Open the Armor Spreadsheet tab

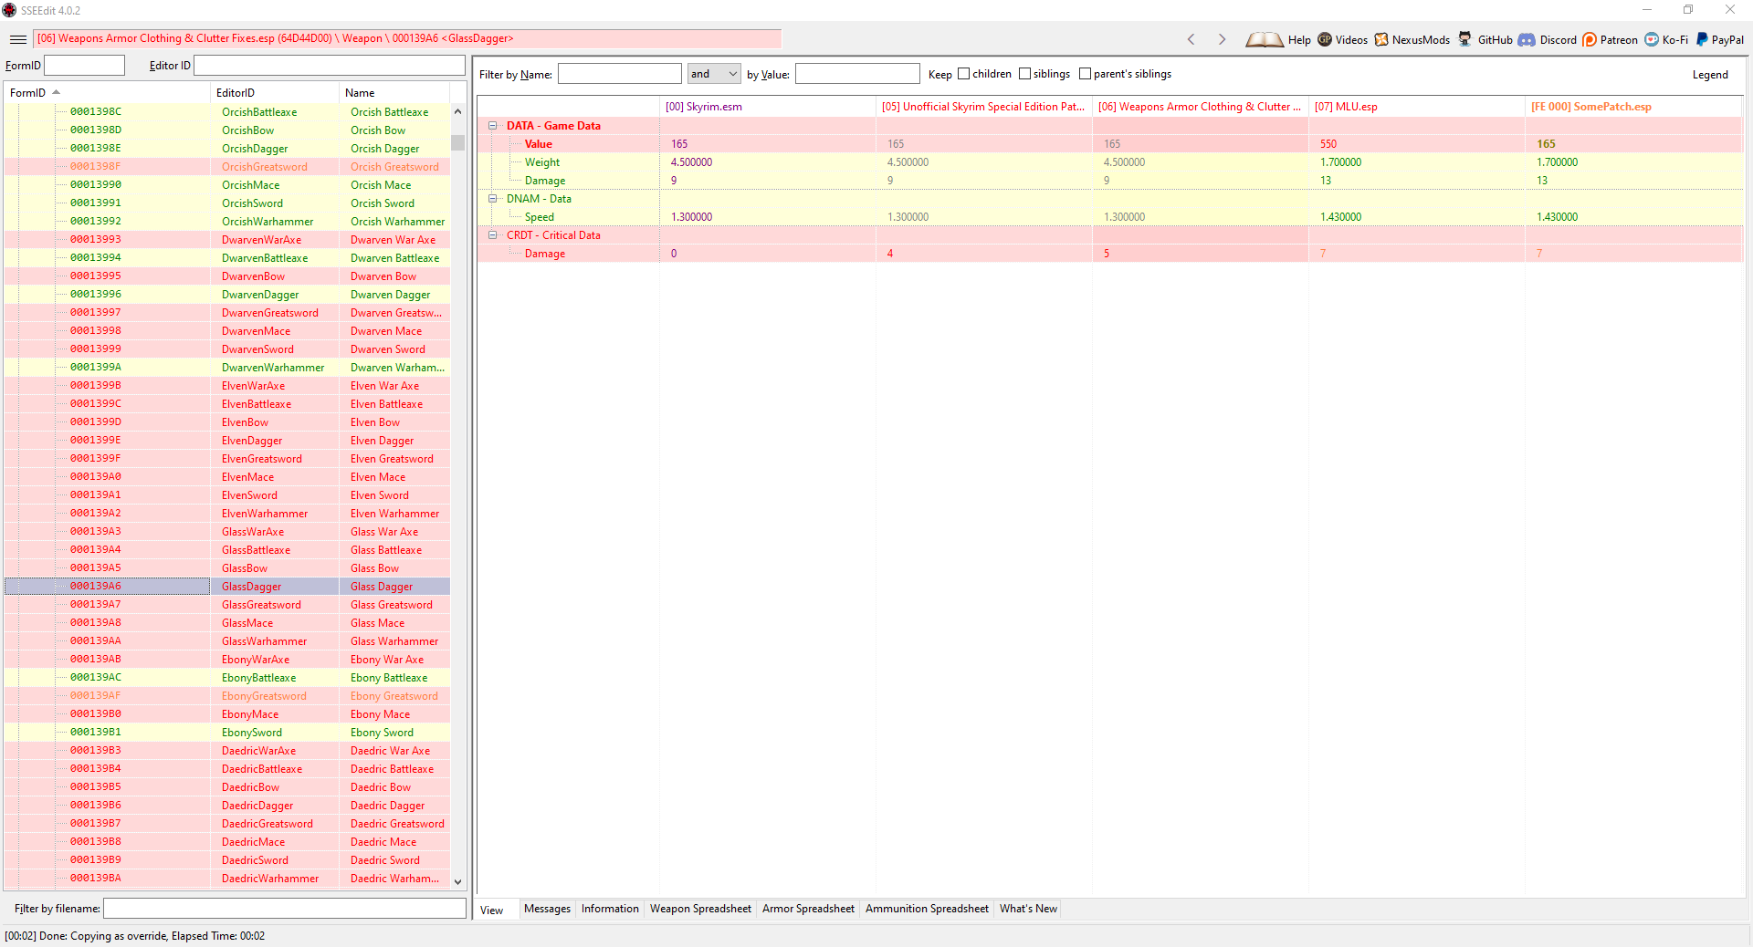808,909
